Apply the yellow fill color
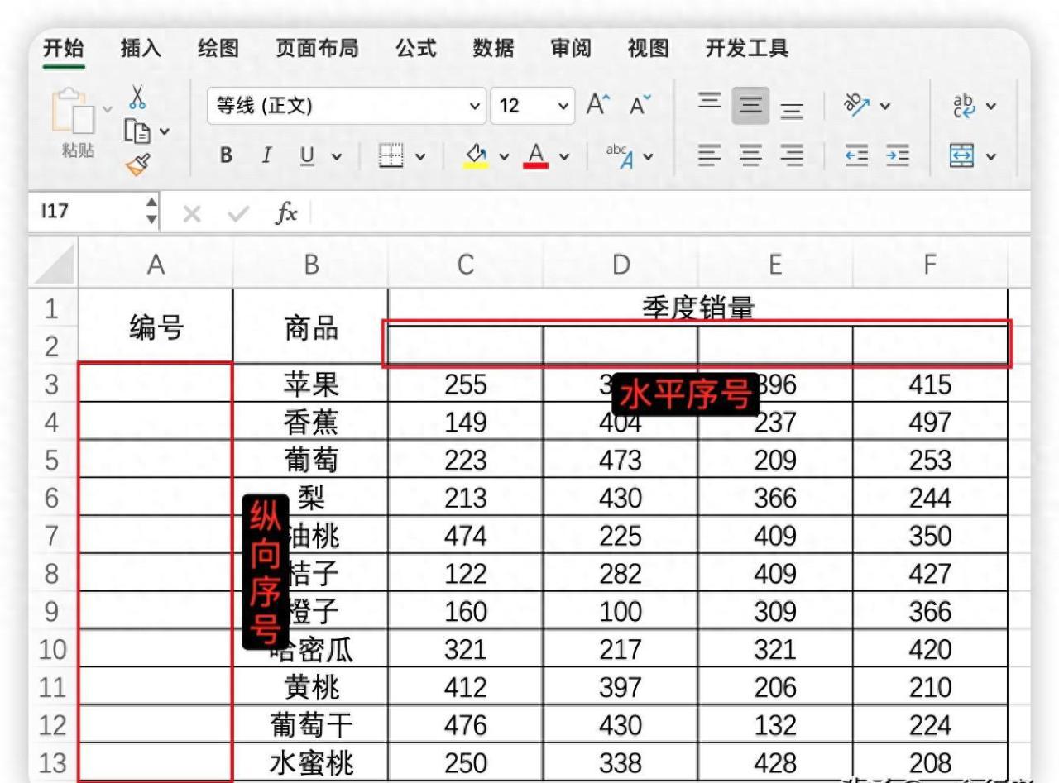Image resolution: width=1059 pixels, height=783 pixels. point(476,155)
